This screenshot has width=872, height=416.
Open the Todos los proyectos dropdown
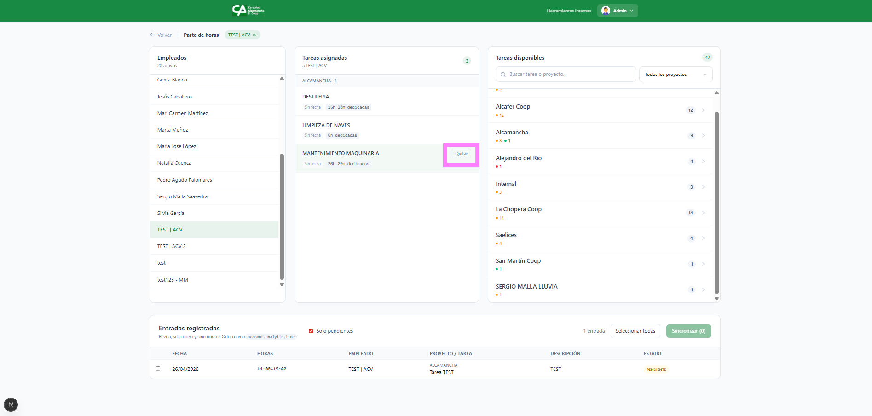675,75
